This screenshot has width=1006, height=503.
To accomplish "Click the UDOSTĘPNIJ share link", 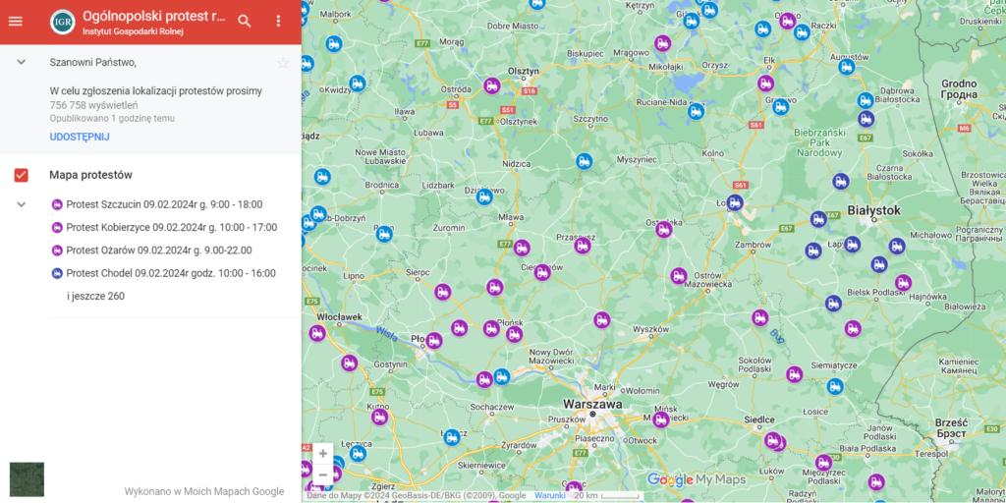I will point(80,137).
